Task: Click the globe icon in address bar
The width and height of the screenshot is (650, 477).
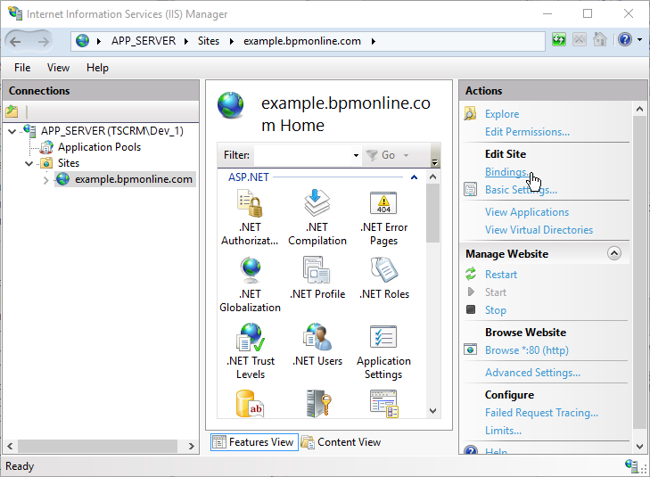Action: [83, 41]
